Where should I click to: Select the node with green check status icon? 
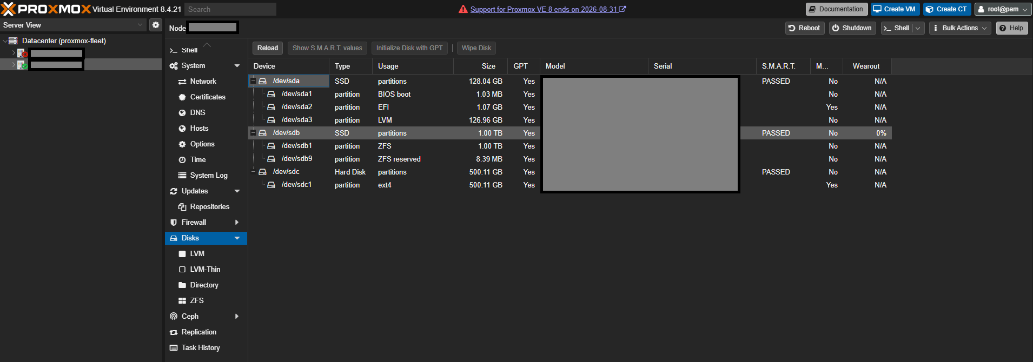(x=22, y=65)
